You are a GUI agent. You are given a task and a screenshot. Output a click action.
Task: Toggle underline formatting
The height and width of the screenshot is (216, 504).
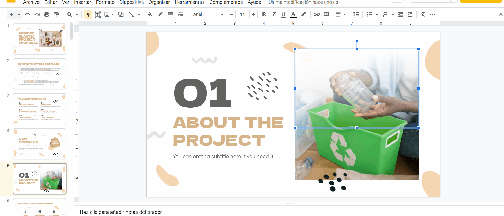[x=283, y=14]
